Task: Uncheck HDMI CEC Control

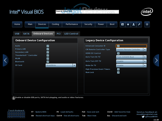Action: (x=118, y=53)
